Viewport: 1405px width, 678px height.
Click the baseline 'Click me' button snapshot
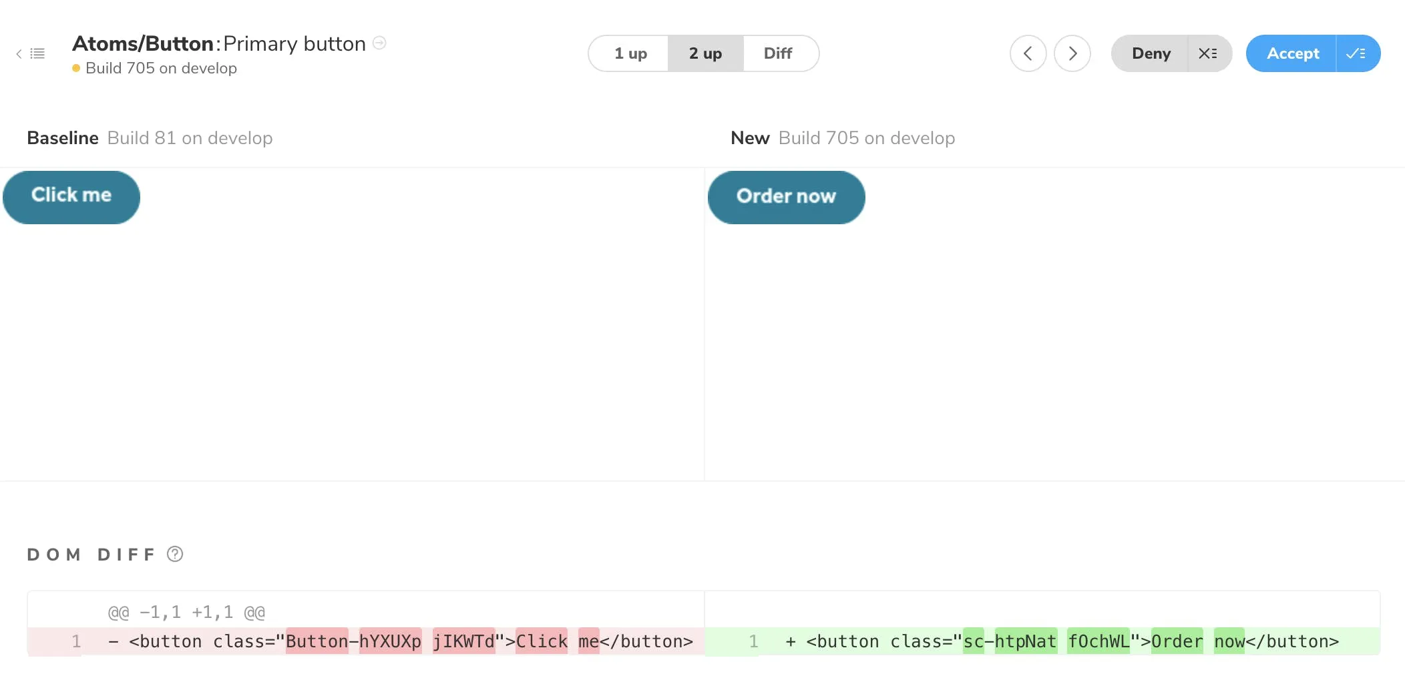(x=71, y=197)
